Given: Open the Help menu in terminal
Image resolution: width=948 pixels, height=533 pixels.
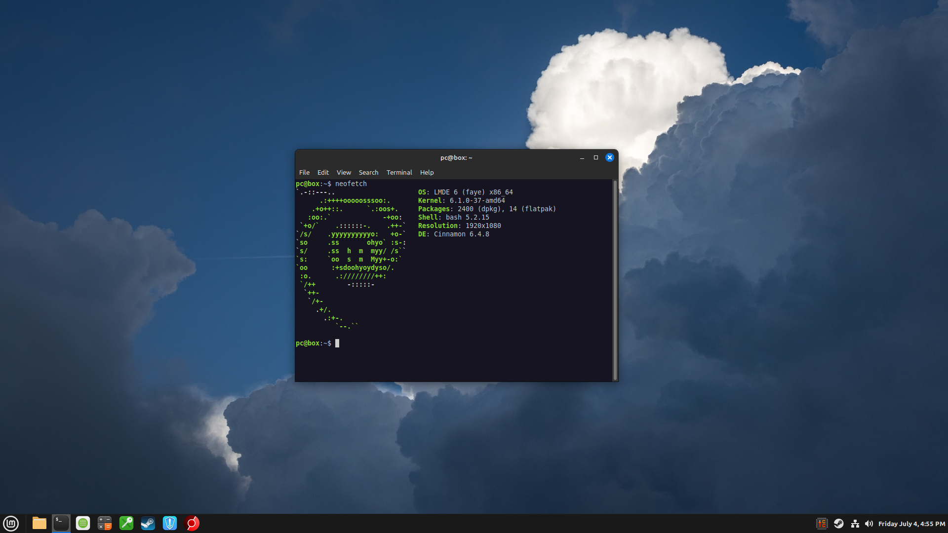Looking at the screenshot, I should pos(427,172).
